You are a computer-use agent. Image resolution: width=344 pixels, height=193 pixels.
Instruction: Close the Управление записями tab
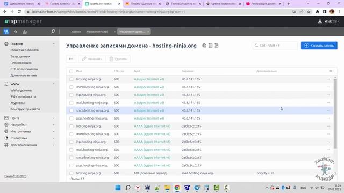pyautogui.click(x=148, y=32)
